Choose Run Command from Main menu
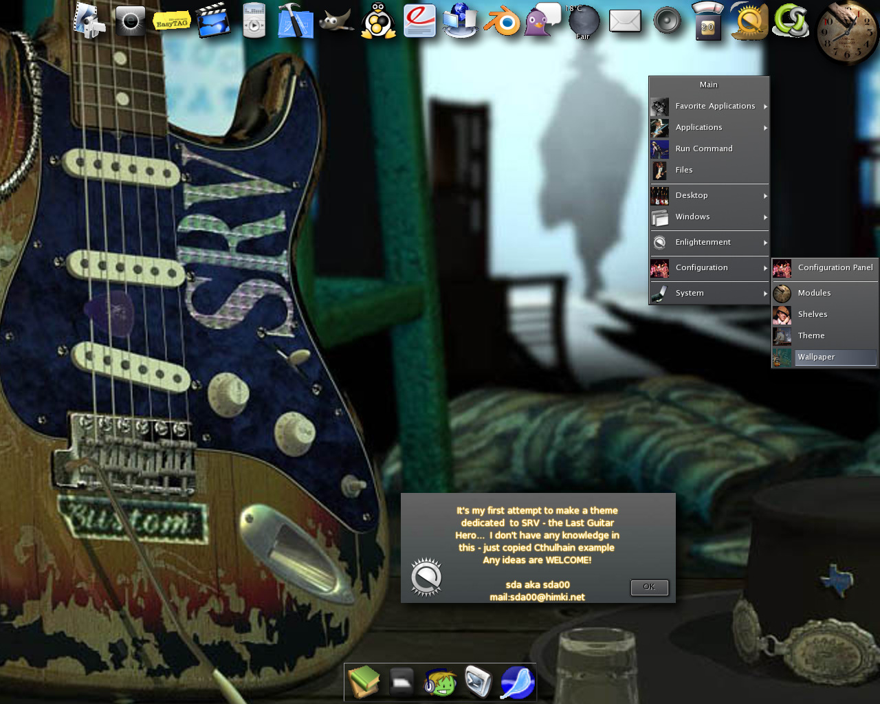 click(x=709, y=148)
